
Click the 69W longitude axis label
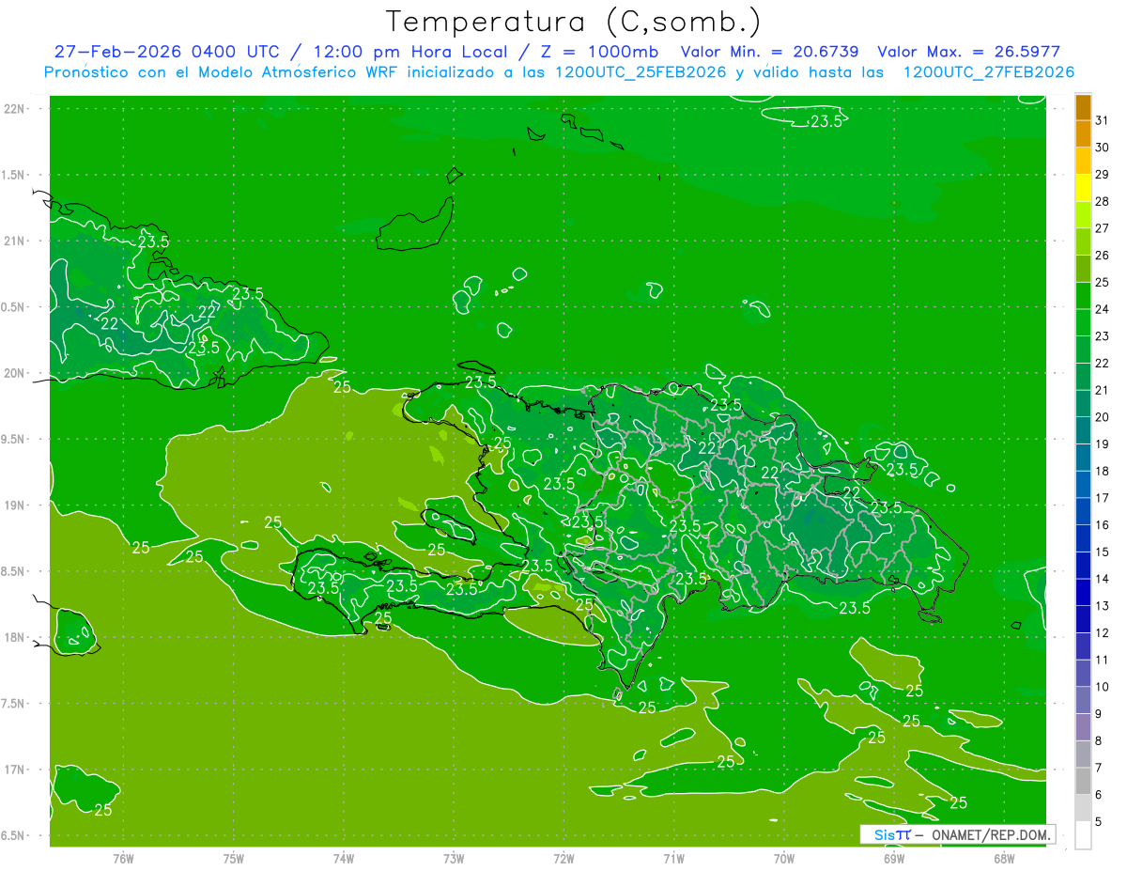coord(894,858)
